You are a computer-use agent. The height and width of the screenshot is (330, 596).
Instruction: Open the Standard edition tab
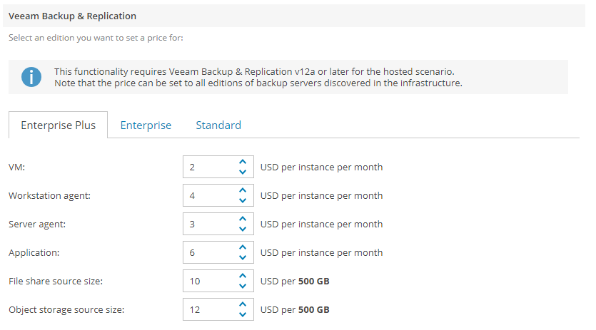[x=218, y=125]
